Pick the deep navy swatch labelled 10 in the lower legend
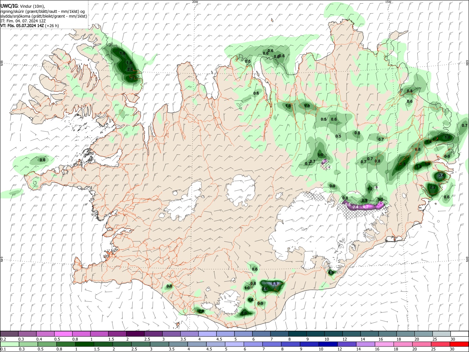 327,344
